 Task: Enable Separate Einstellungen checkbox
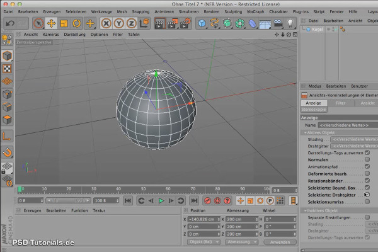click(367, 217)
